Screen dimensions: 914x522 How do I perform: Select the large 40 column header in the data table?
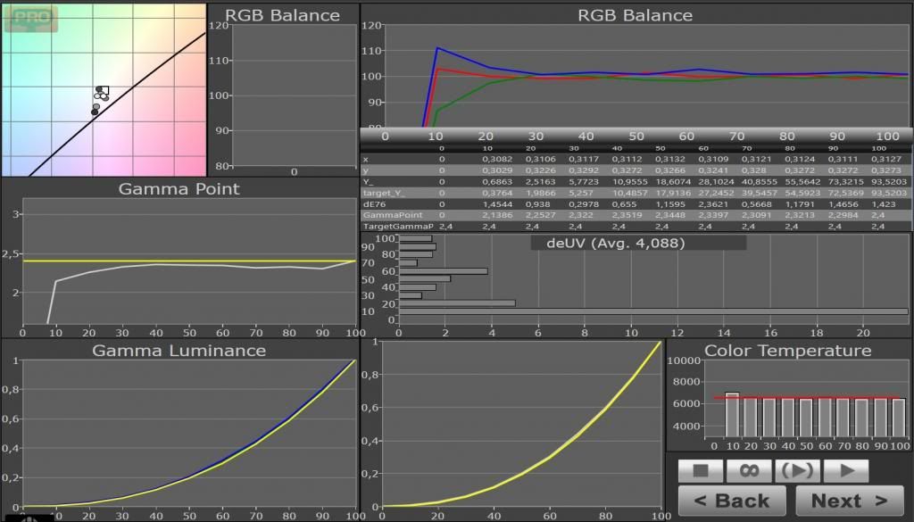pos(586,137)
